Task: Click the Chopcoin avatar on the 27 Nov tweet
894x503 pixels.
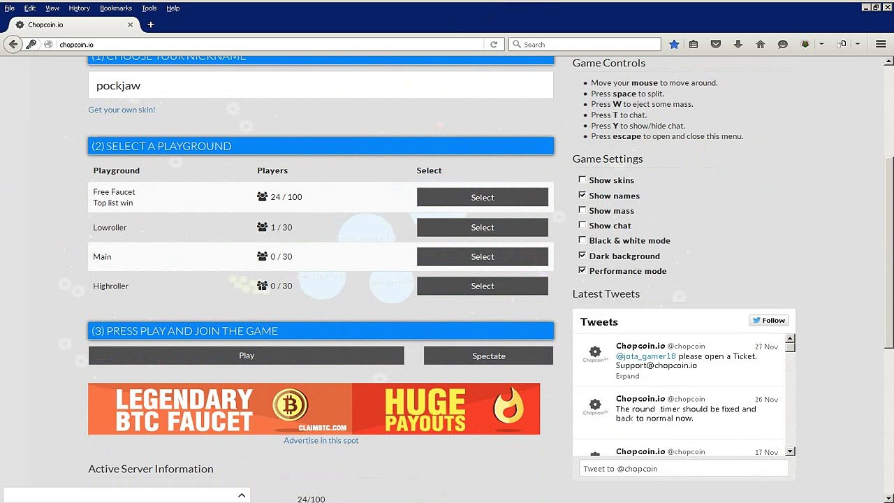Action: (595, 354)
